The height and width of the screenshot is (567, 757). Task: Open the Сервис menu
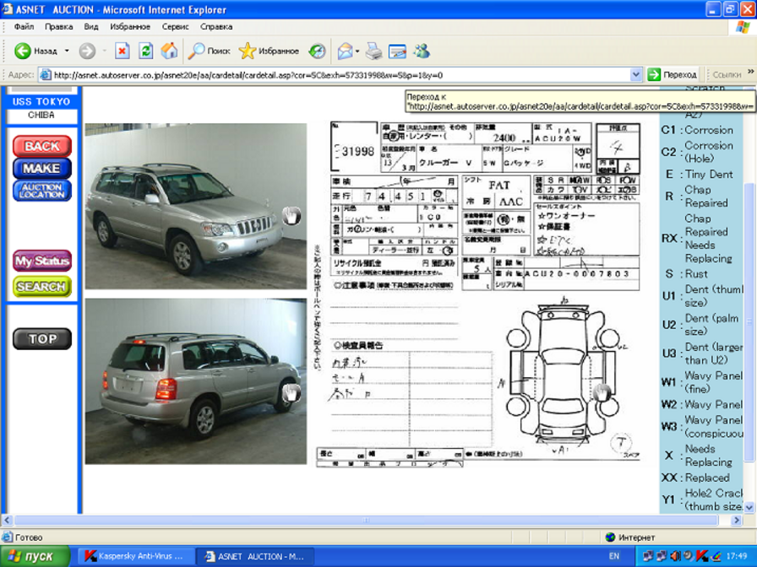coord(175,26)
